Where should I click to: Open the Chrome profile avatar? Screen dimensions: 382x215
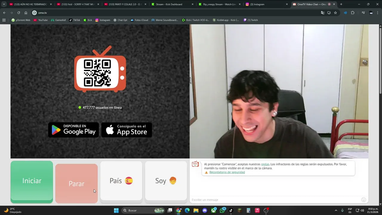click(x=371, y=13)
